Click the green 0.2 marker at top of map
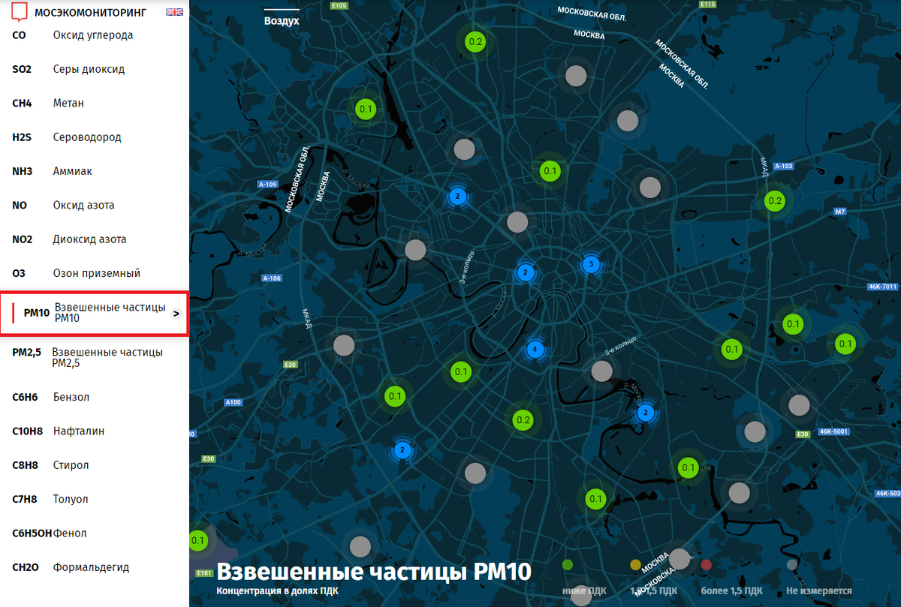The height and width of the screenshot is (607, 901). tap(473, 41)
